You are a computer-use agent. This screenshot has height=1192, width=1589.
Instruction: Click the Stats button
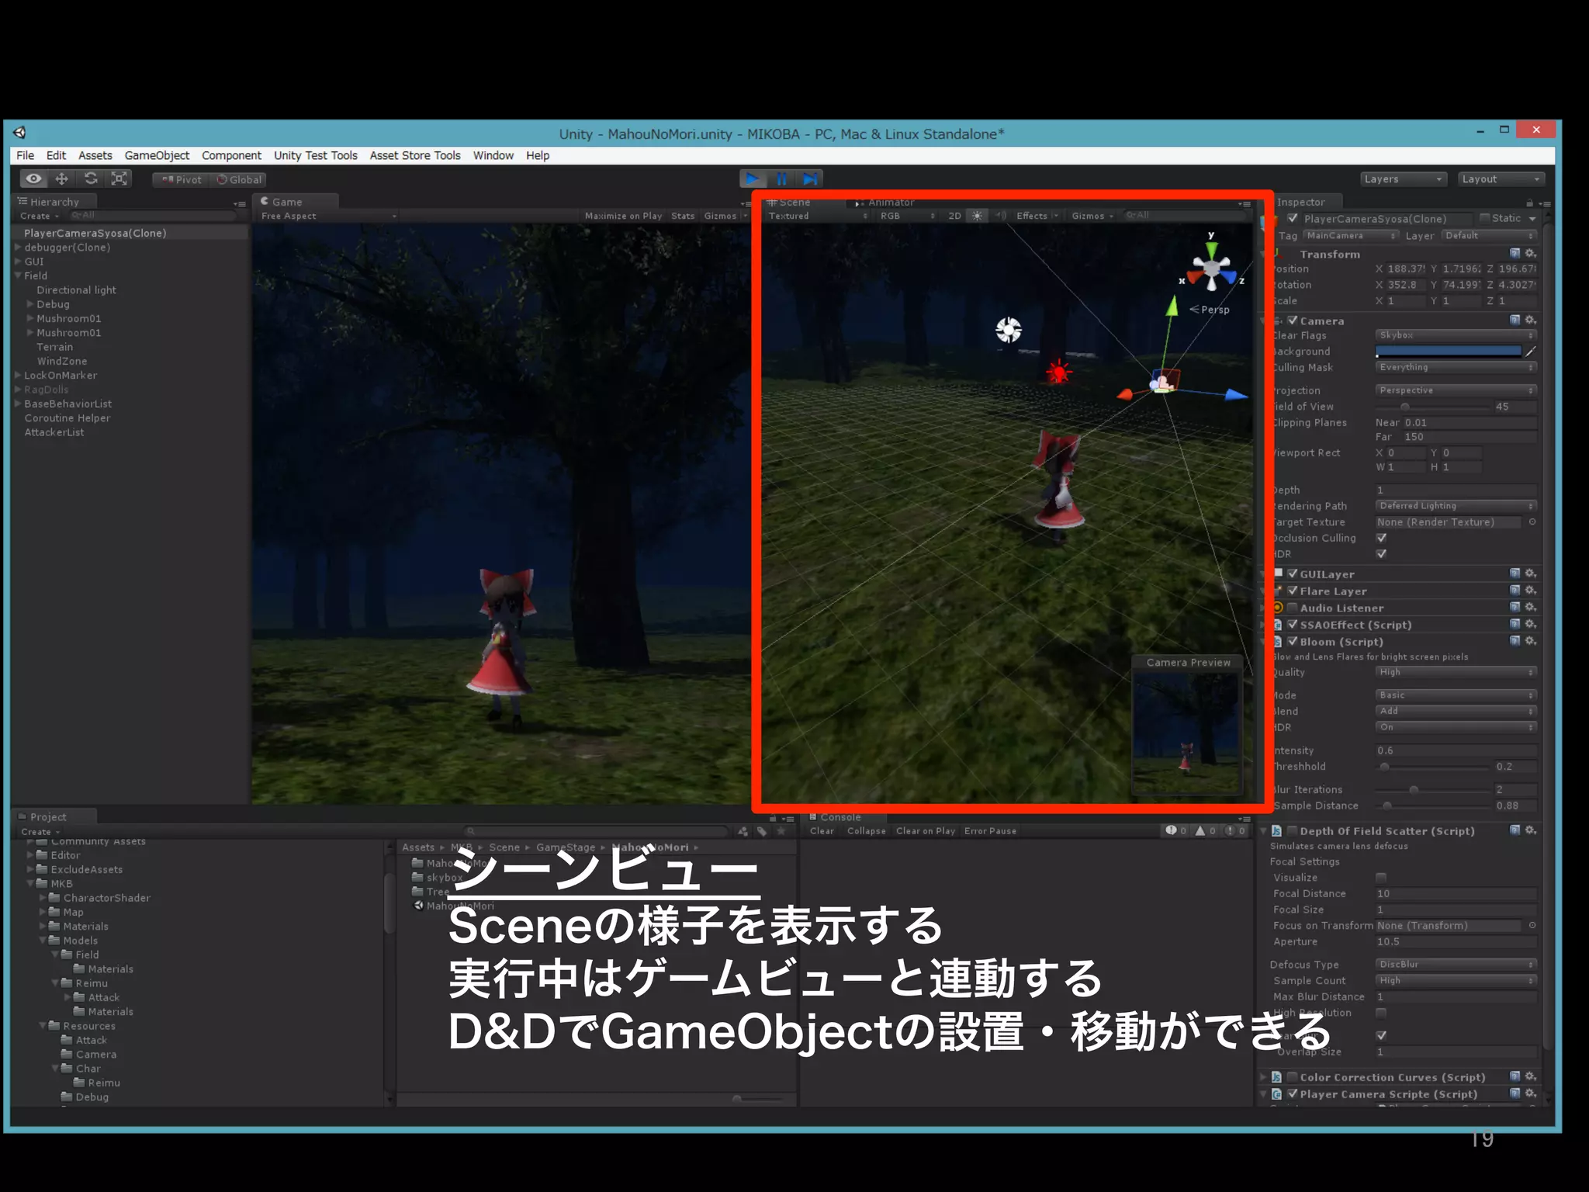point(683,217)
